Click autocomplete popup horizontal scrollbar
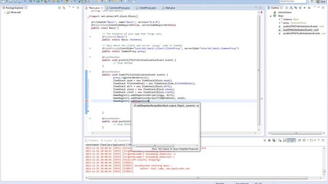 point(155,146)
